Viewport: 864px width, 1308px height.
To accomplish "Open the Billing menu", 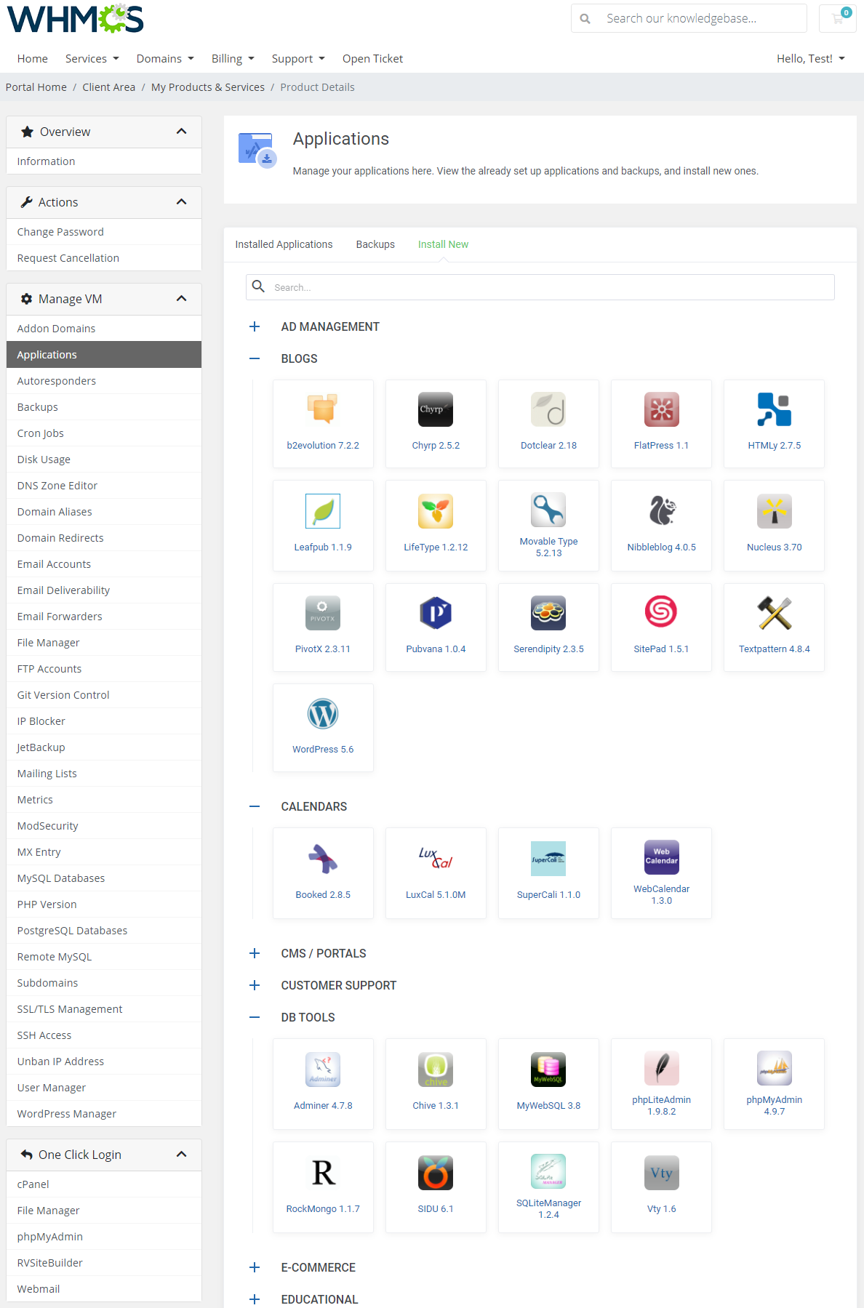I will tap(233, 59).
